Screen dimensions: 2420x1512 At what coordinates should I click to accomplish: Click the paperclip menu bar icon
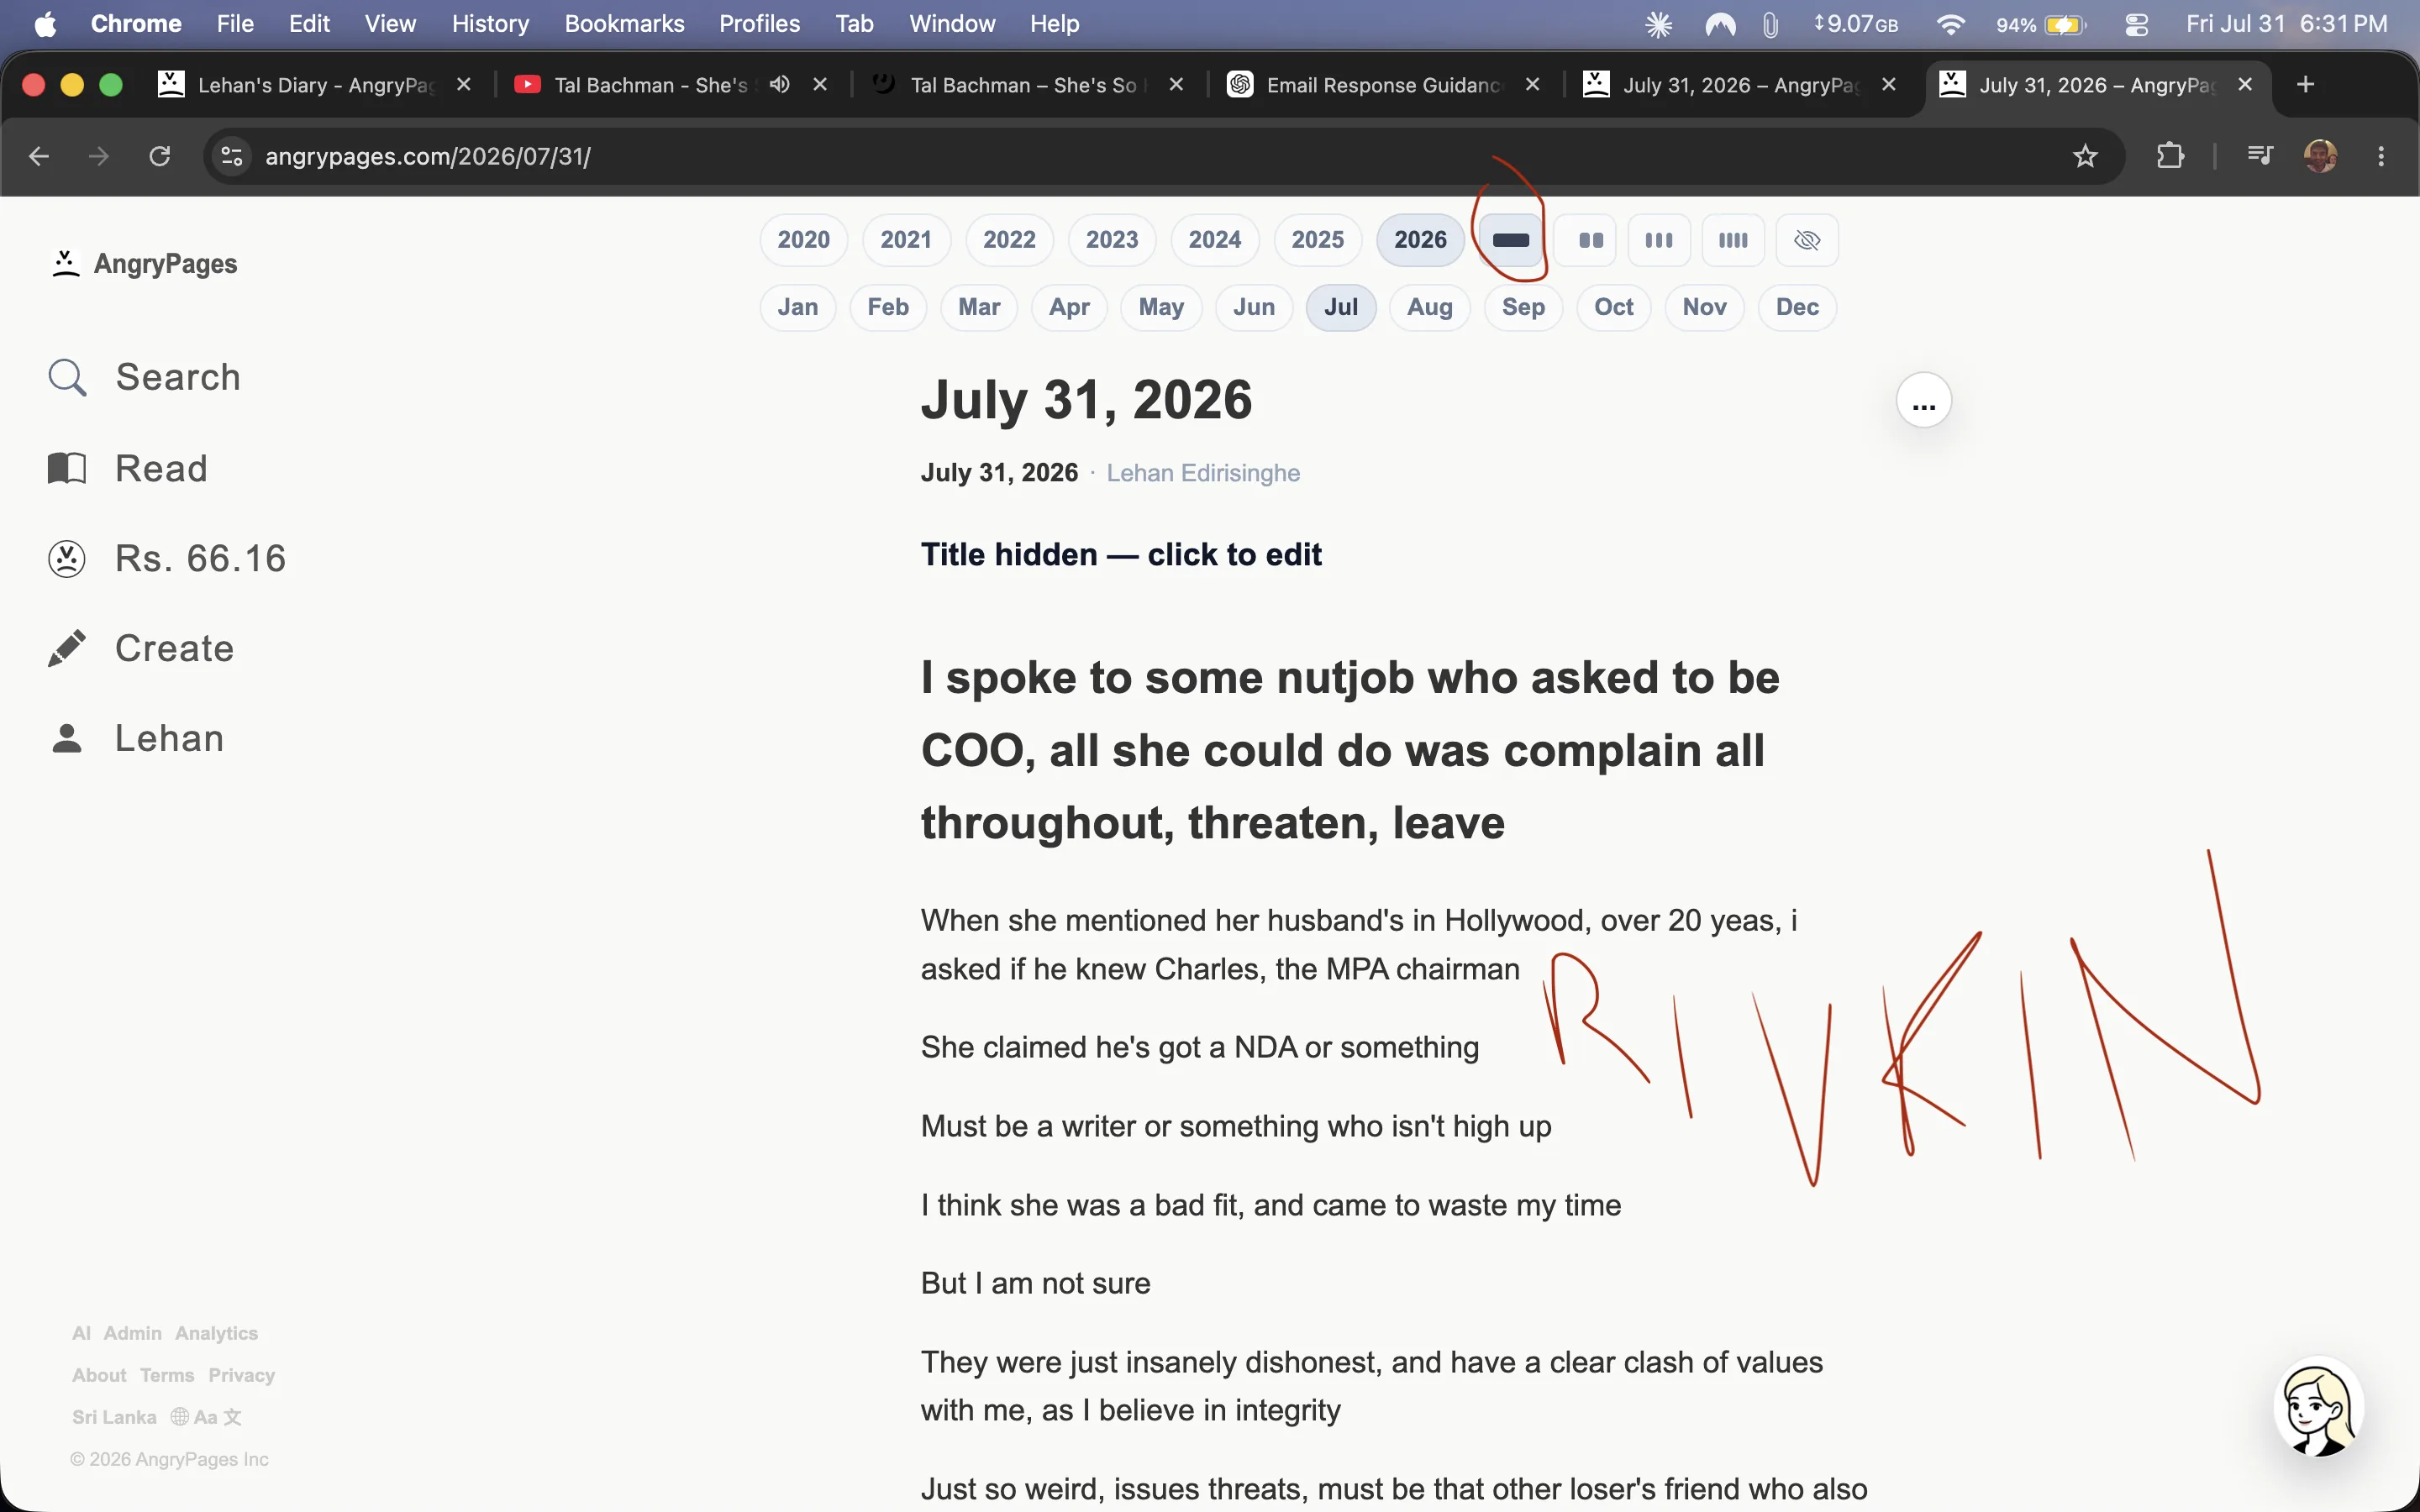click(1771, 24)
